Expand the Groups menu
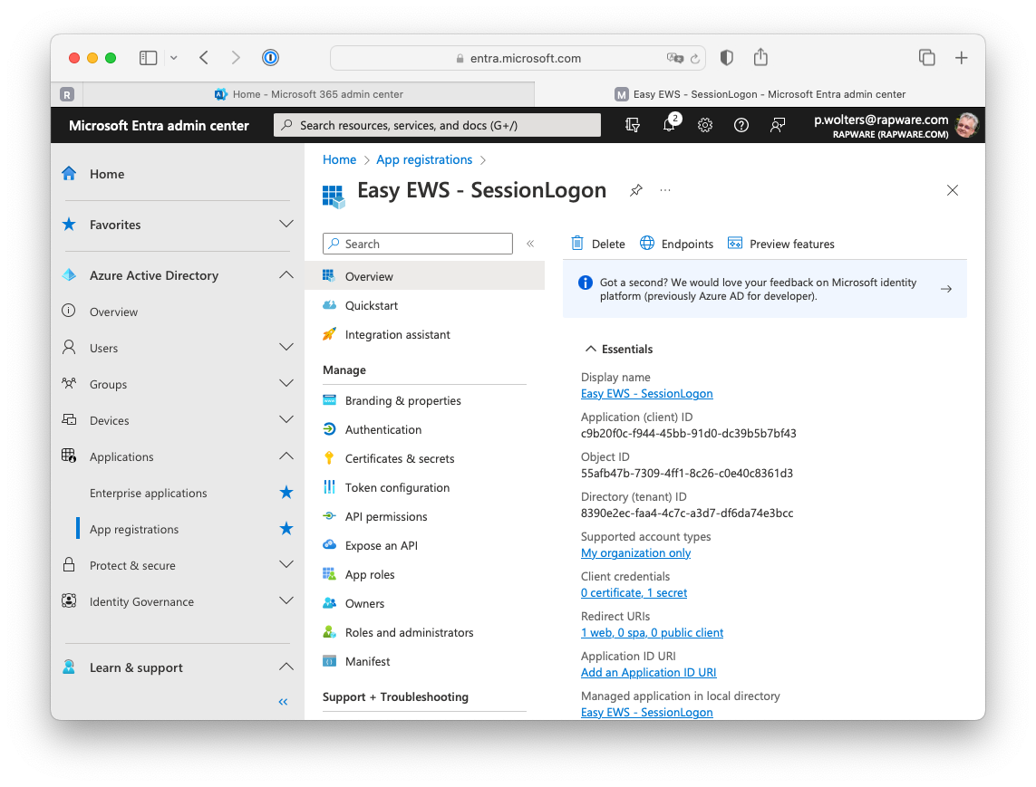This screenshot has width=1036, height=787. [286, 384]
